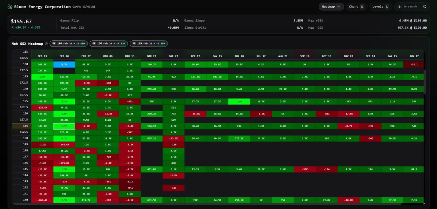
Task: Switch to the Heatmap tab
Action: pyautogui.click(x=331, y=7)
